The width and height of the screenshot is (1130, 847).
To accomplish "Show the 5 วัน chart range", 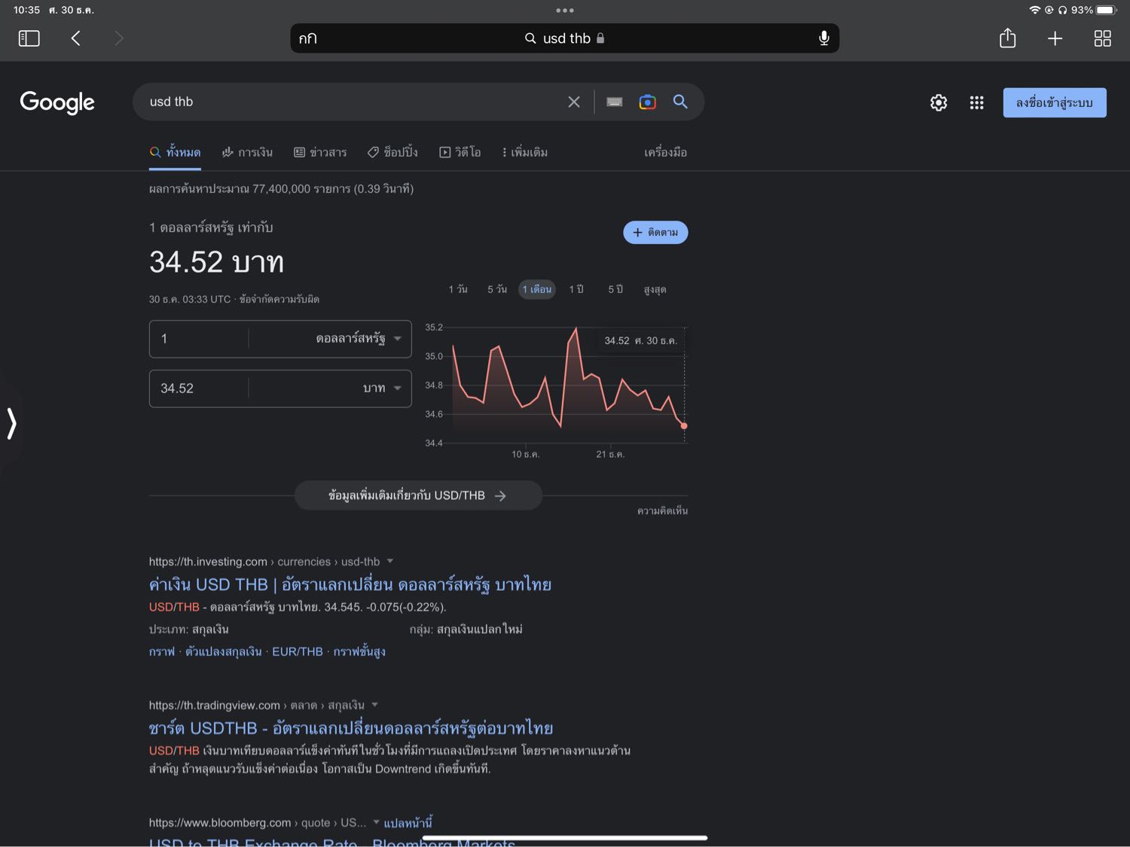I will (497, 289).
